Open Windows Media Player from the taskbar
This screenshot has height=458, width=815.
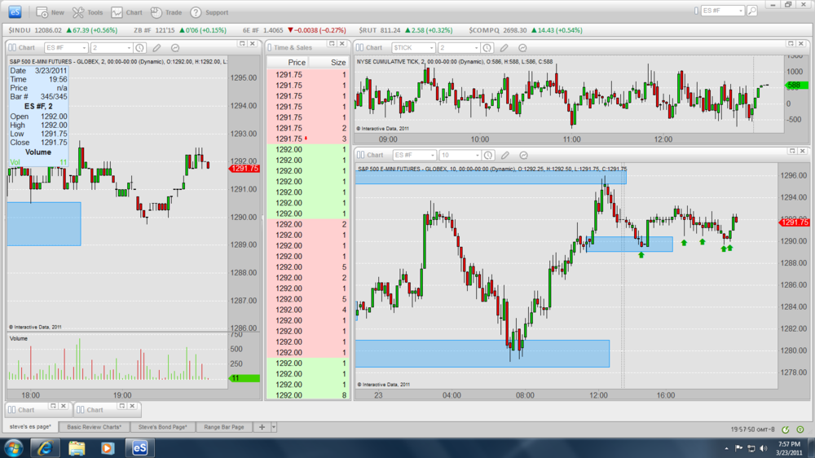pyautogui.click(x=108, y=448)
